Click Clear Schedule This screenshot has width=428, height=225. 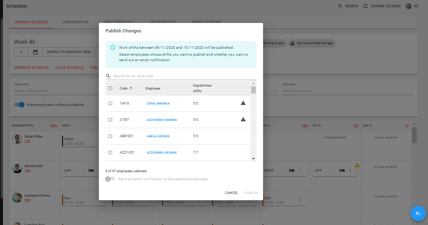(x=69, y=68)
